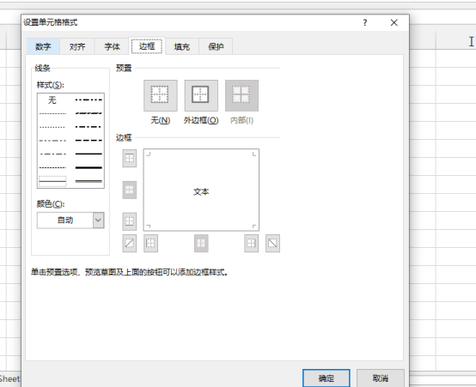Toggle the diagonal up border button
Viewport: 476px width, 387px height.
tap(130, 243)
